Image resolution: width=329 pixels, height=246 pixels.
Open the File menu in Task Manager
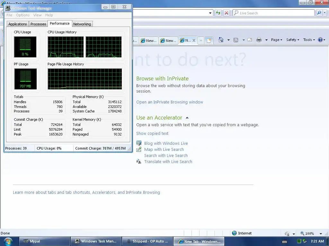[x=9, y=15]
